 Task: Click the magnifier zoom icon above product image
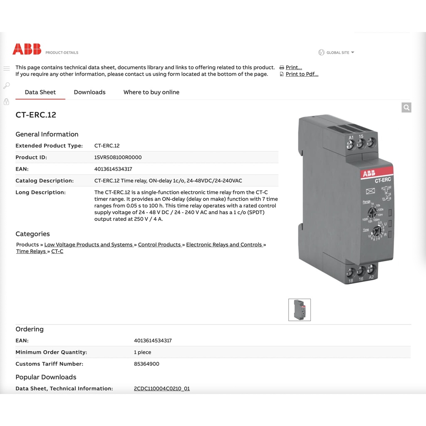coord(406,108)
